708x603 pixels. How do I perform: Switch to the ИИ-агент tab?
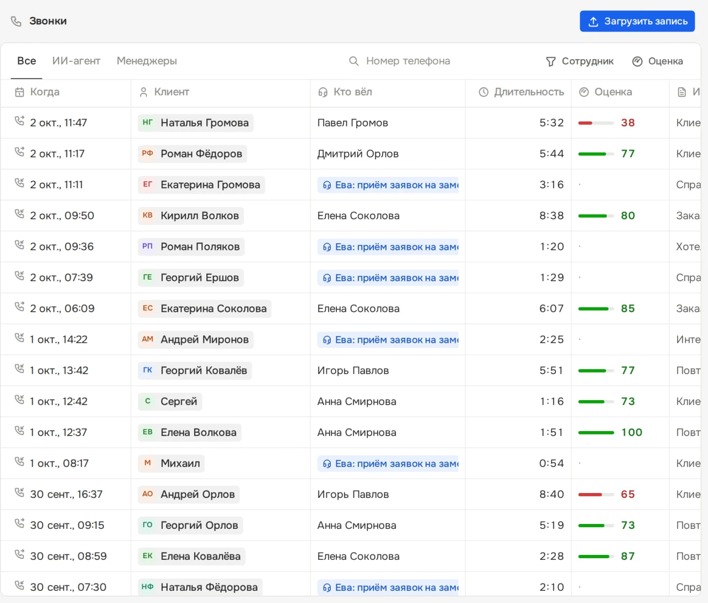point(76,61)
